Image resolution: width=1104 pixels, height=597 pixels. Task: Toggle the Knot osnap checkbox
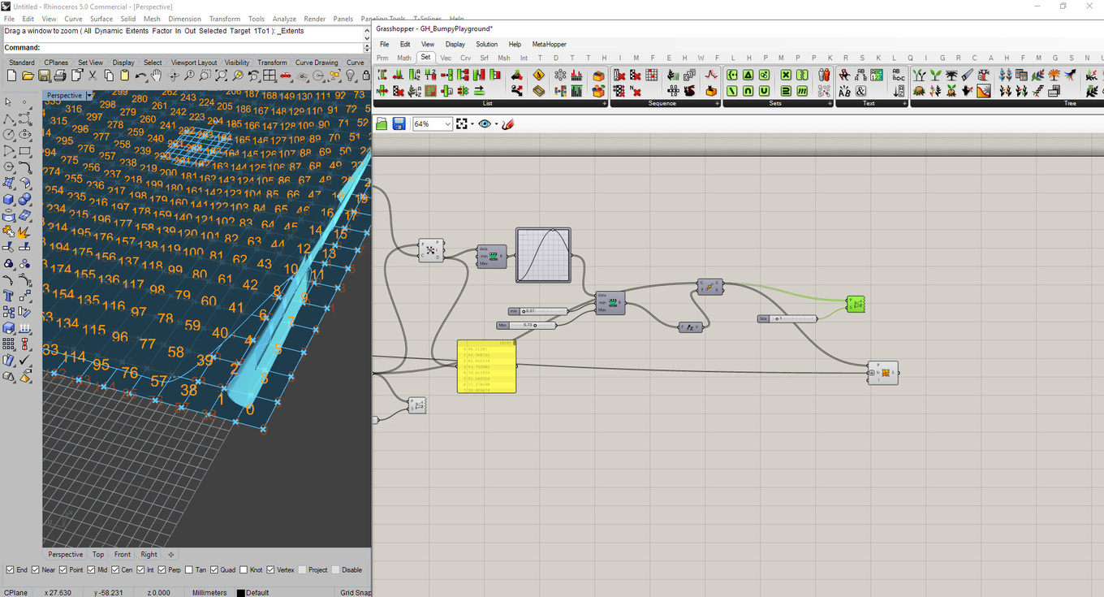tap(244, 569)
